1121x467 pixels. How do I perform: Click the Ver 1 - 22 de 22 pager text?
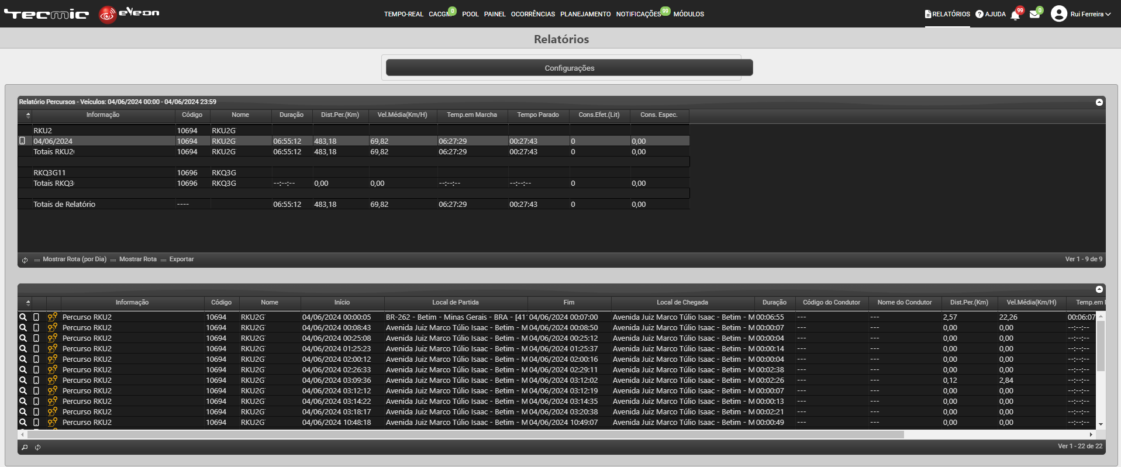(x=1080, y=447)
